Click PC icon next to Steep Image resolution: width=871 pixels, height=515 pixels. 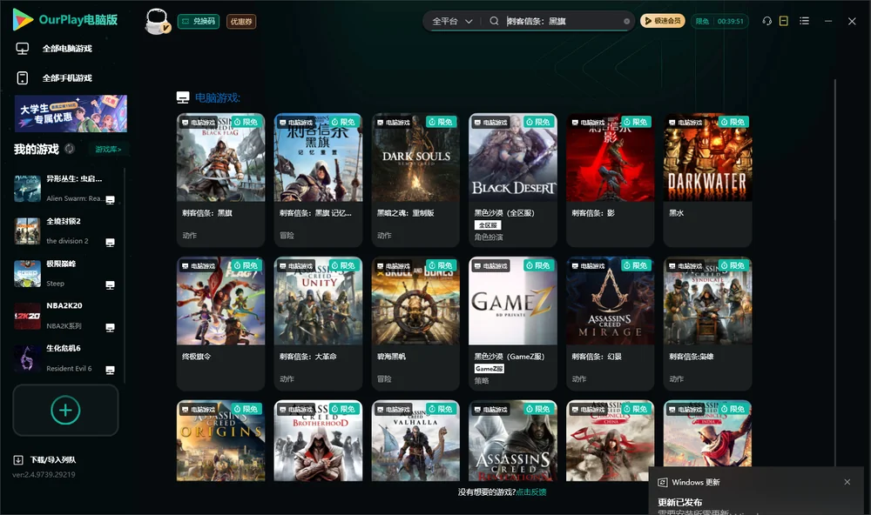click(x=110, y=285)
